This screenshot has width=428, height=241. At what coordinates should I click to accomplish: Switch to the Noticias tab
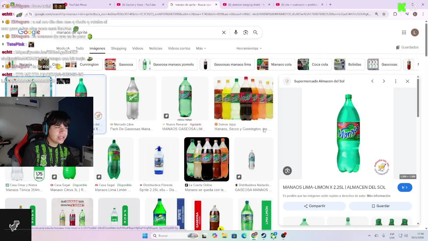pos(155,48)
